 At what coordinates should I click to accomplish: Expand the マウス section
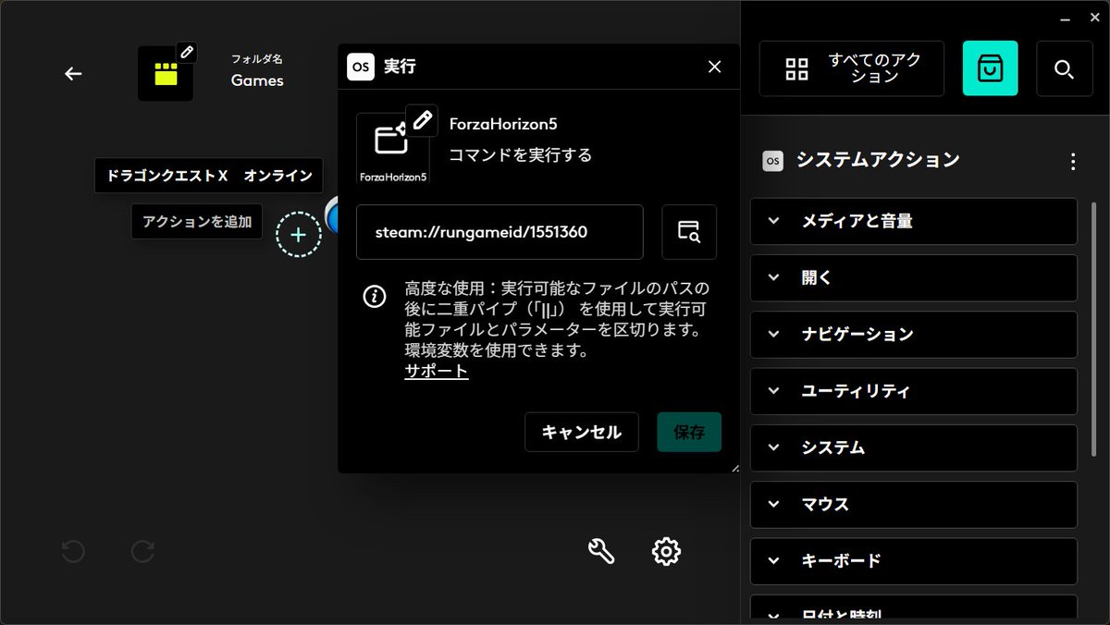(914, 505)
